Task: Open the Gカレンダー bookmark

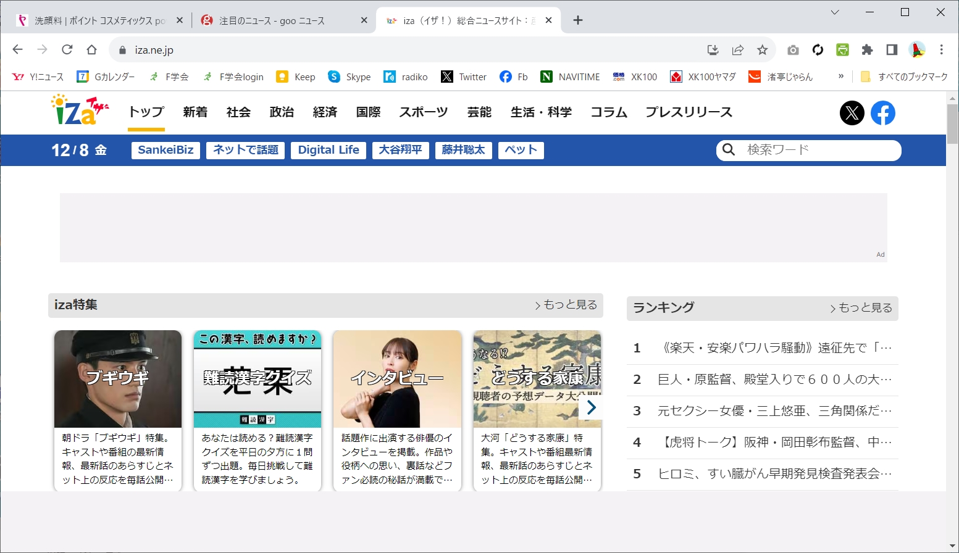Action: [106, 77]
